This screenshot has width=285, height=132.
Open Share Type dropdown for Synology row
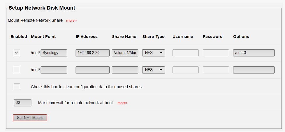pos(154,53)
